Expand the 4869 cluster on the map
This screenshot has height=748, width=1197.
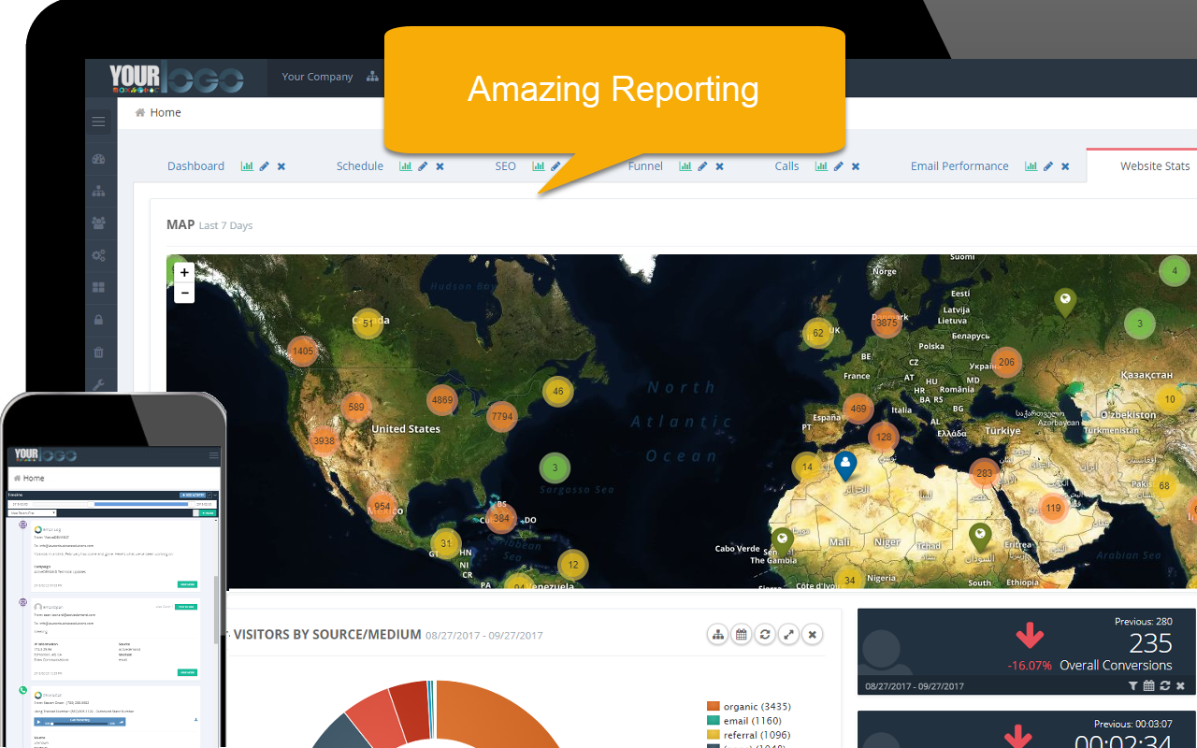[442, 399]
